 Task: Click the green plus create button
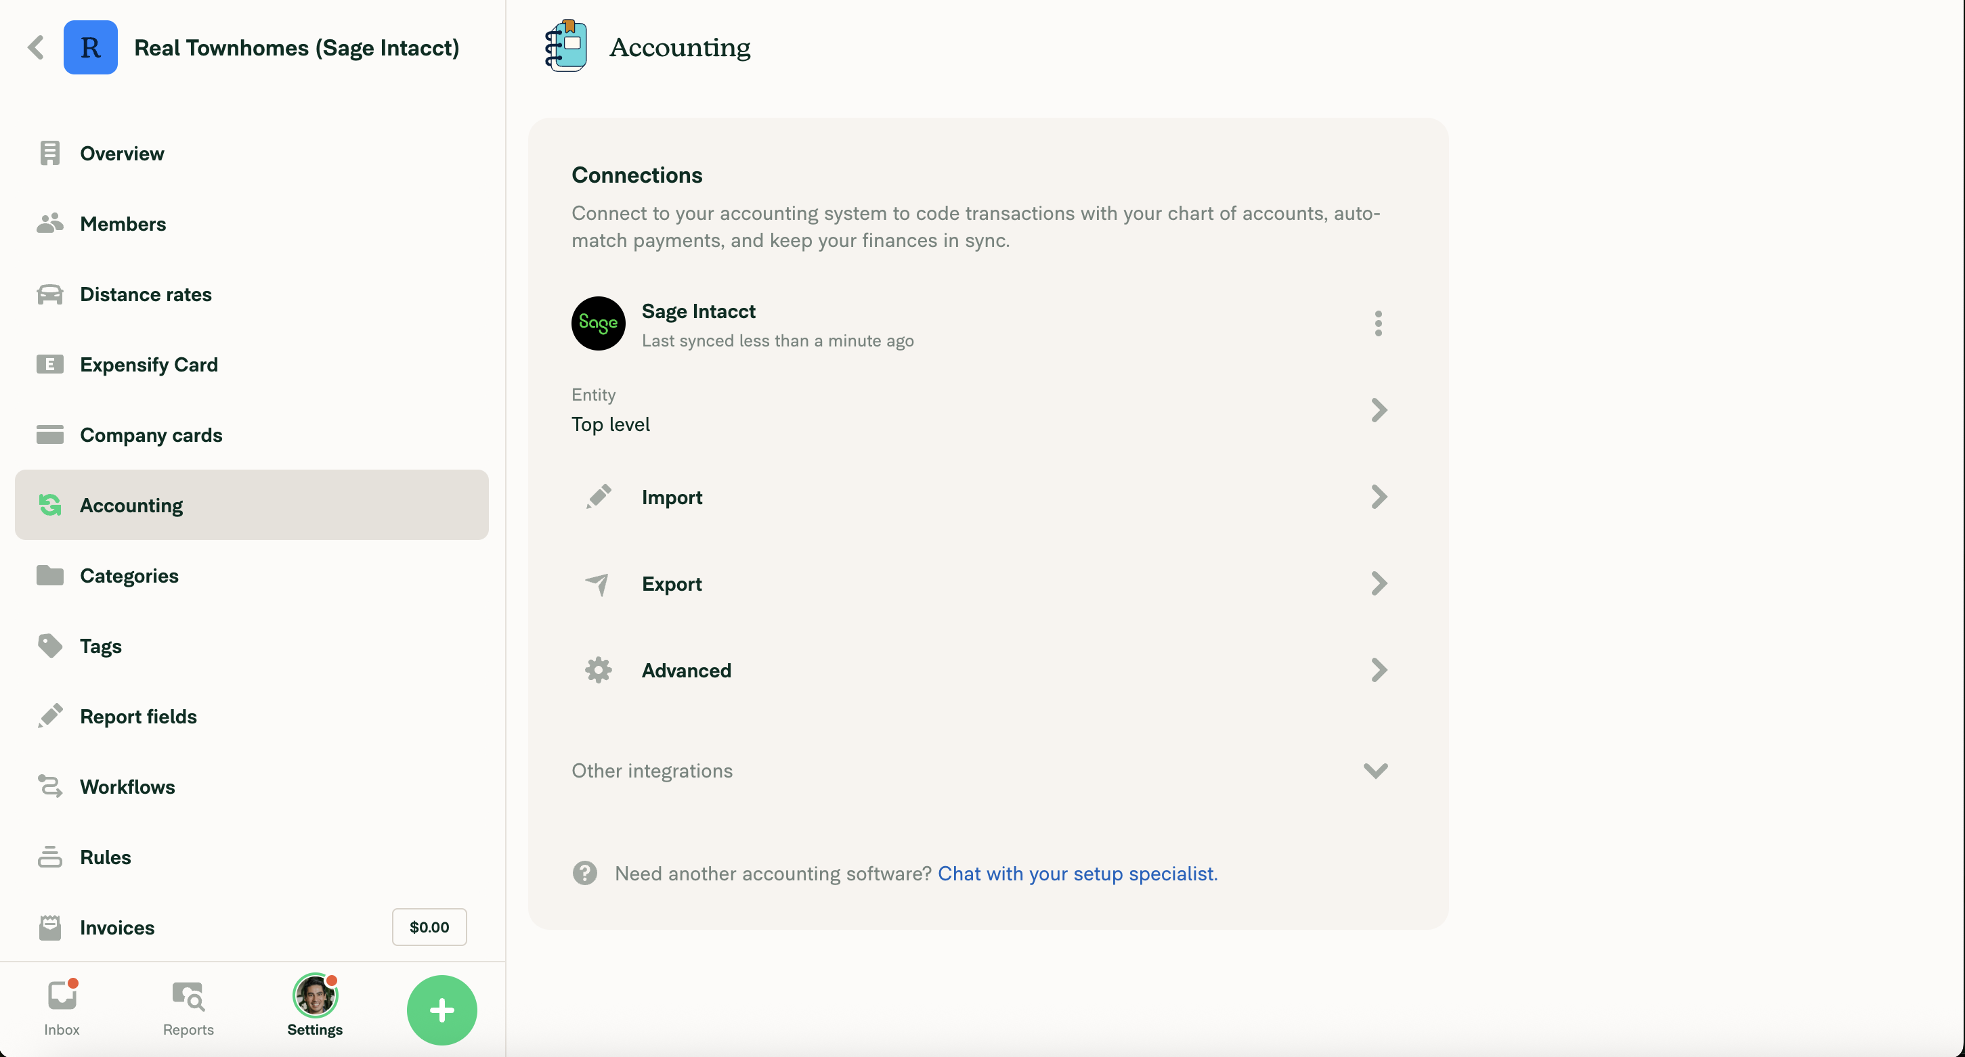pyautogui.click(x=441, y=1010)
